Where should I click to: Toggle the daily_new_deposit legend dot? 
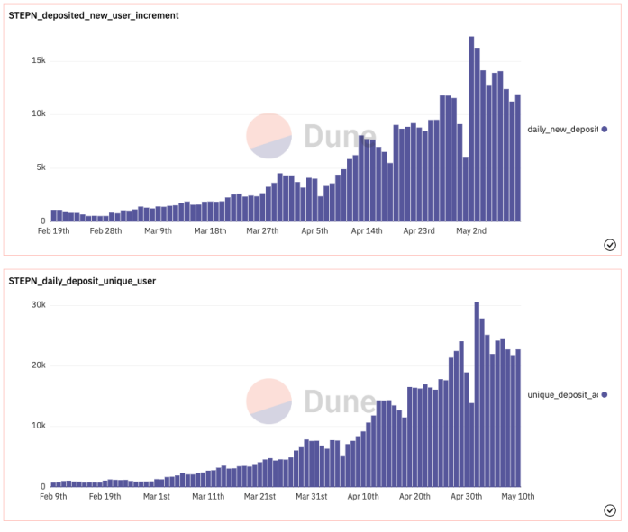tap(605, 130)
